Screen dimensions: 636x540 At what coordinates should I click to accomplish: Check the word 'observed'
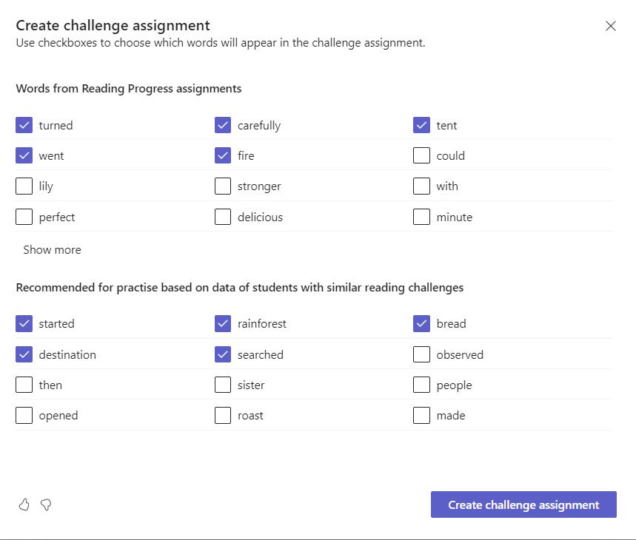click(421, 354)
